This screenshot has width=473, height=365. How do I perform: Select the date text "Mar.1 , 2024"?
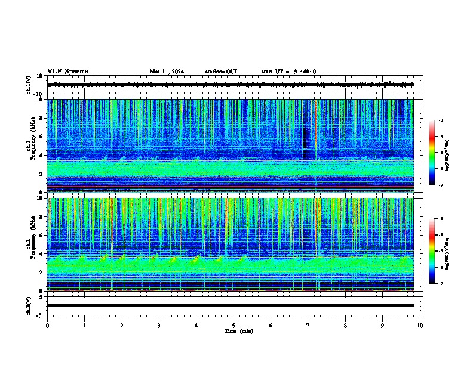click(167, 72)
